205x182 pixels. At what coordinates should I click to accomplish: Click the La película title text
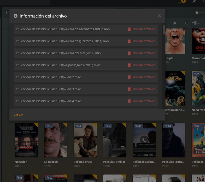point(51,162)
